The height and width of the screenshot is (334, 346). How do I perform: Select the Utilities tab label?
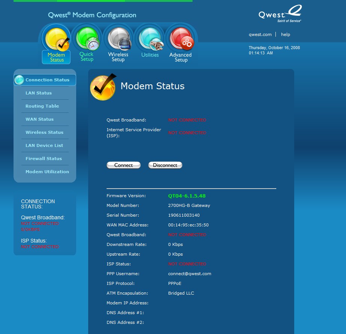(x=150, y=55)
